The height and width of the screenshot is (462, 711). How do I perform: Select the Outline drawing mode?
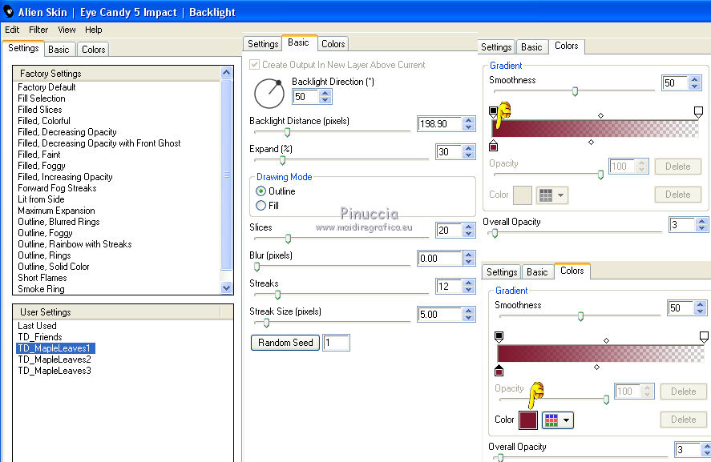(x=261, y=191)
